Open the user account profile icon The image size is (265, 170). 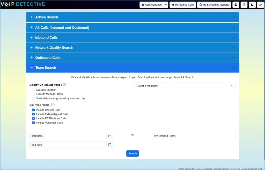[235, 5]
